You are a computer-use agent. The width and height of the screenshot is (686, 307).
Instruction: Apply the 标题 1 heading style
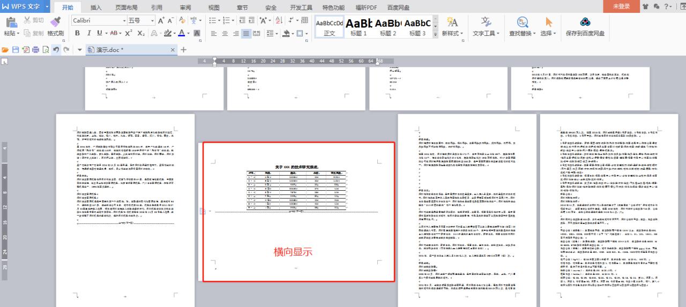(x=359, y=27)
